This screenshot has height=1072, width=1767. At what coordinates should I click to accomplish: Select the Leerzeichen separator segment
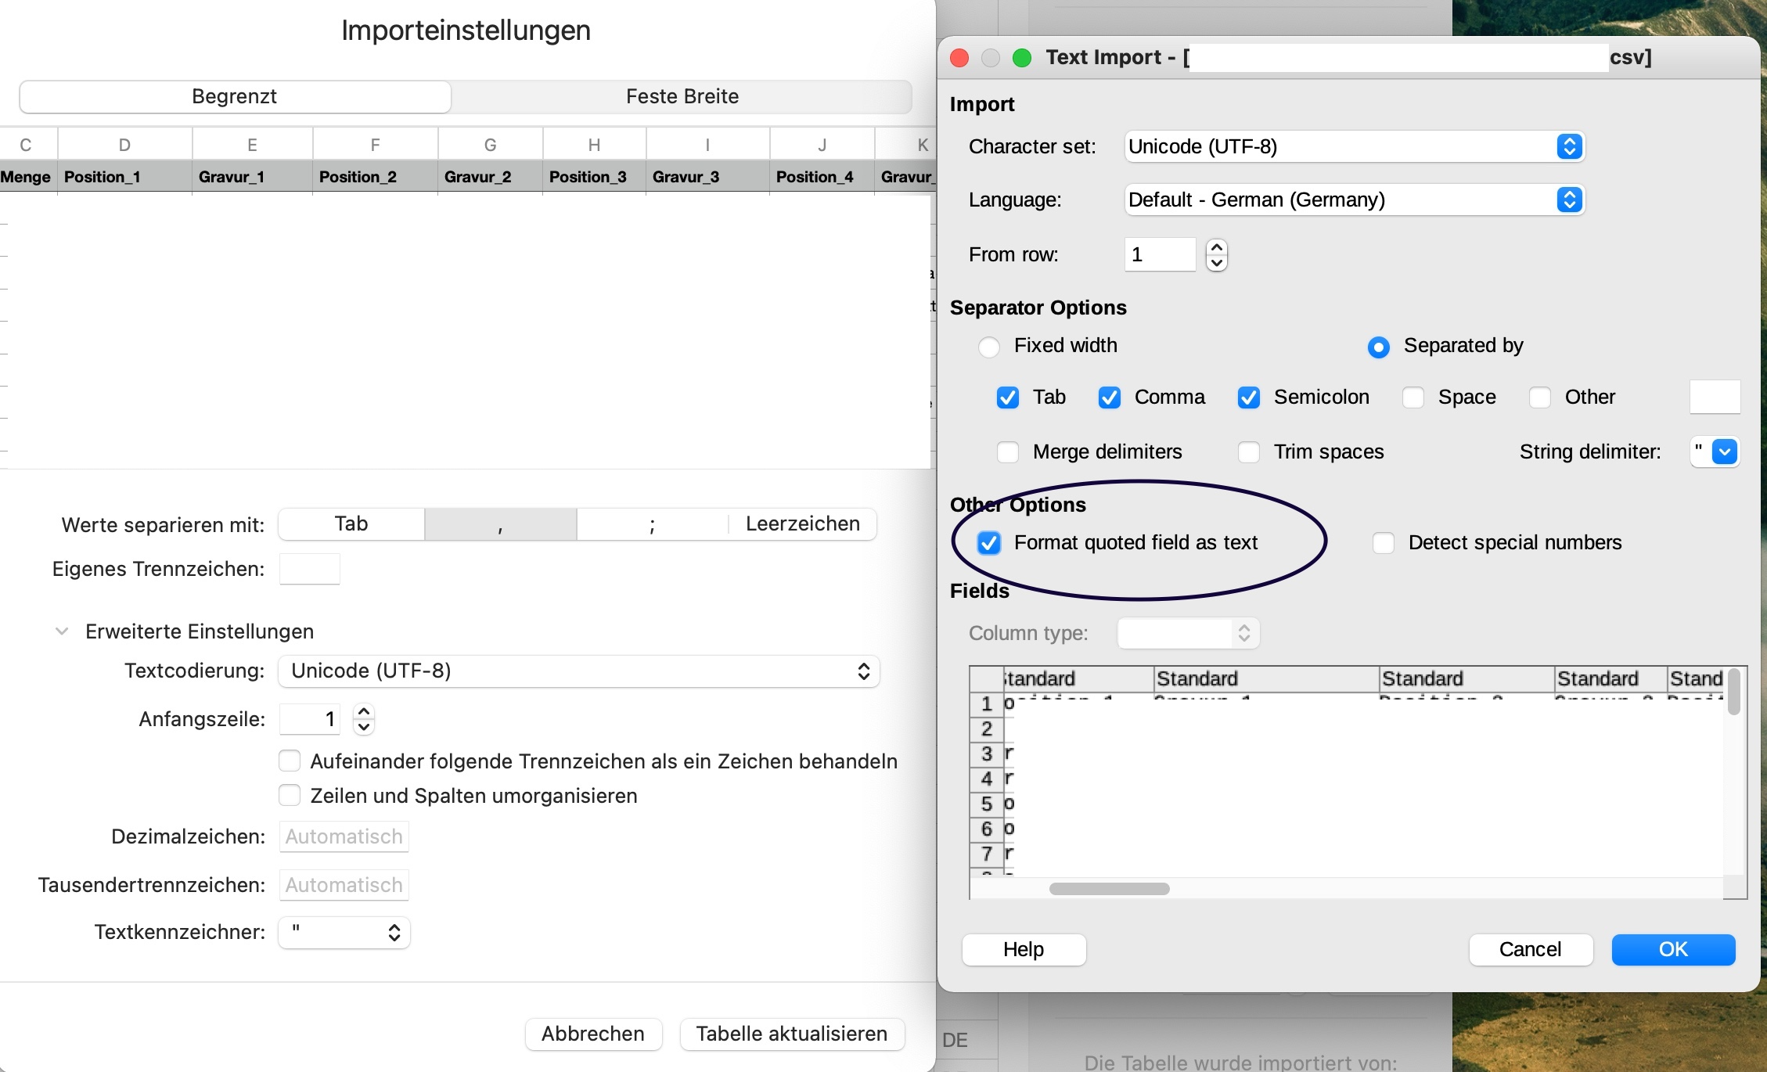tap(802, 523)
